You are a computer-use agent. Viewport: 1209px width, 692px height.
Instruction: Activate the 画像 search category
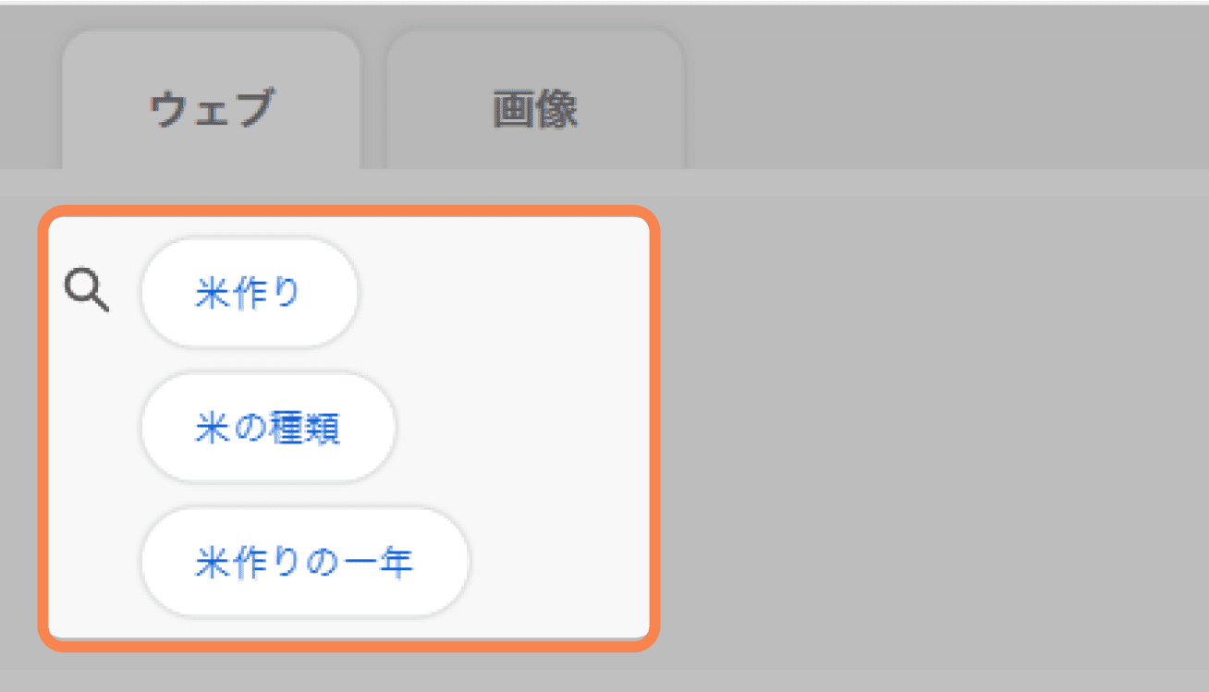(535, 110)
